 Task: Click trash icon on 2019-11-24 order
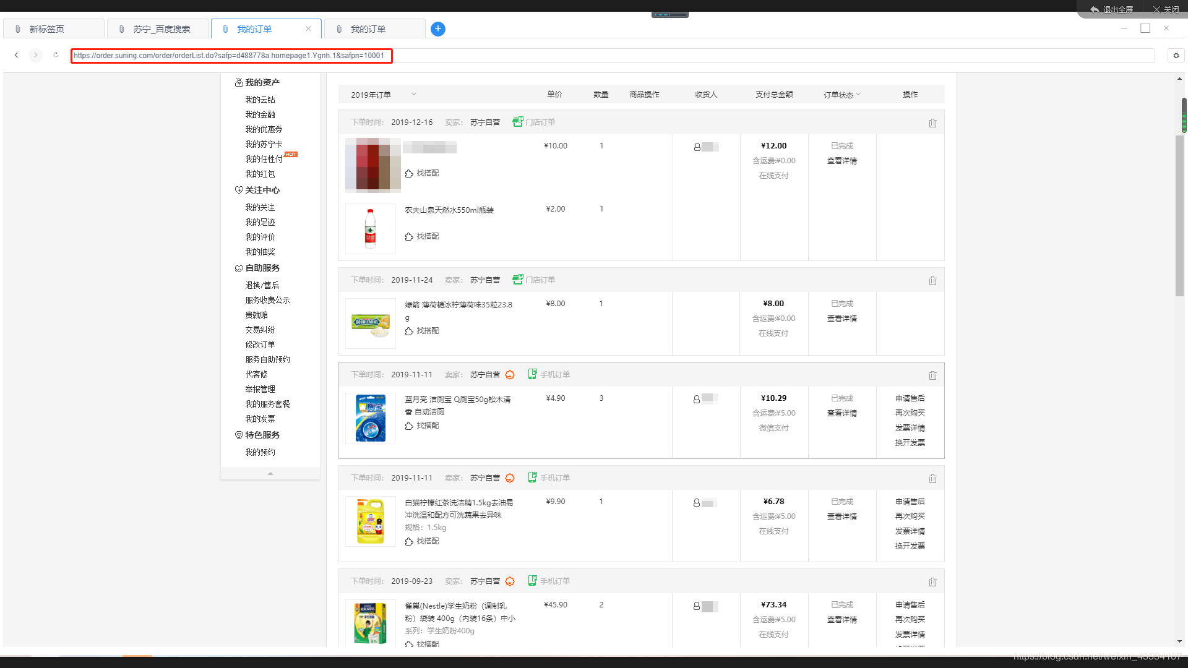tap(932, 281)
